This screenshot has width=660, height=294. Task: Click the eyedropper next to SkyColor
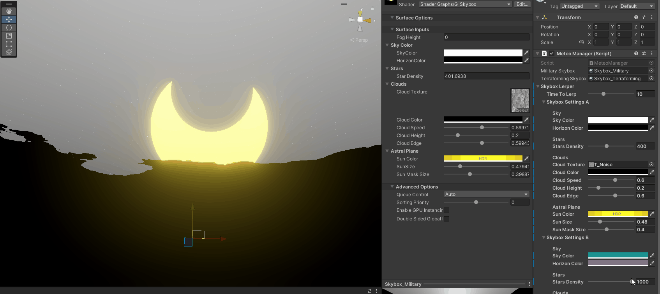pyautogui.click(x=526, y=53)
